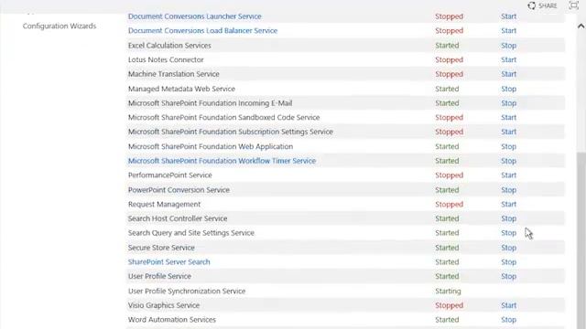This screenshot has height=329, width=586.
Task: Start the Lotus Notes Connector service
Action: pyautogui.click(x=509, y=59)
